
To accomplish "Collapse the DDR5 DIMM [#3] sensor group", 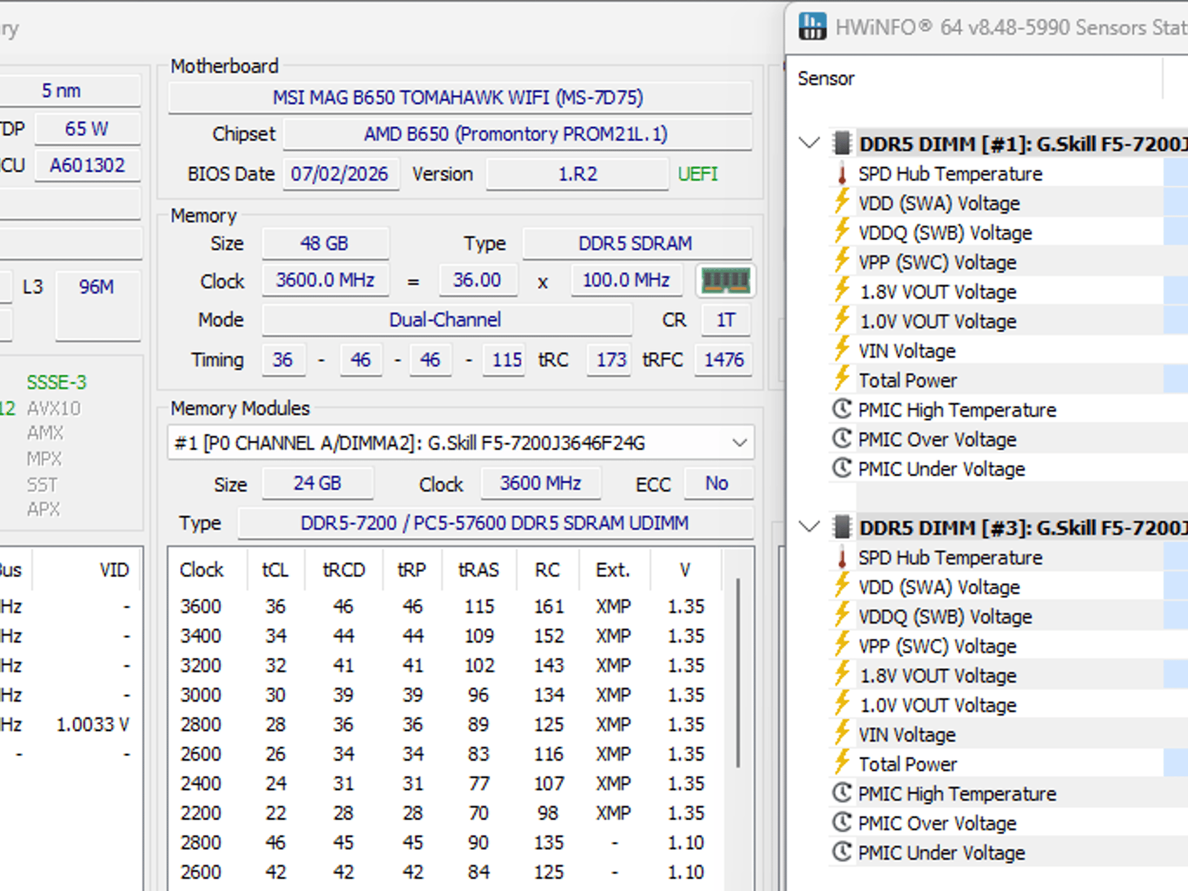I will click(809, 526).
